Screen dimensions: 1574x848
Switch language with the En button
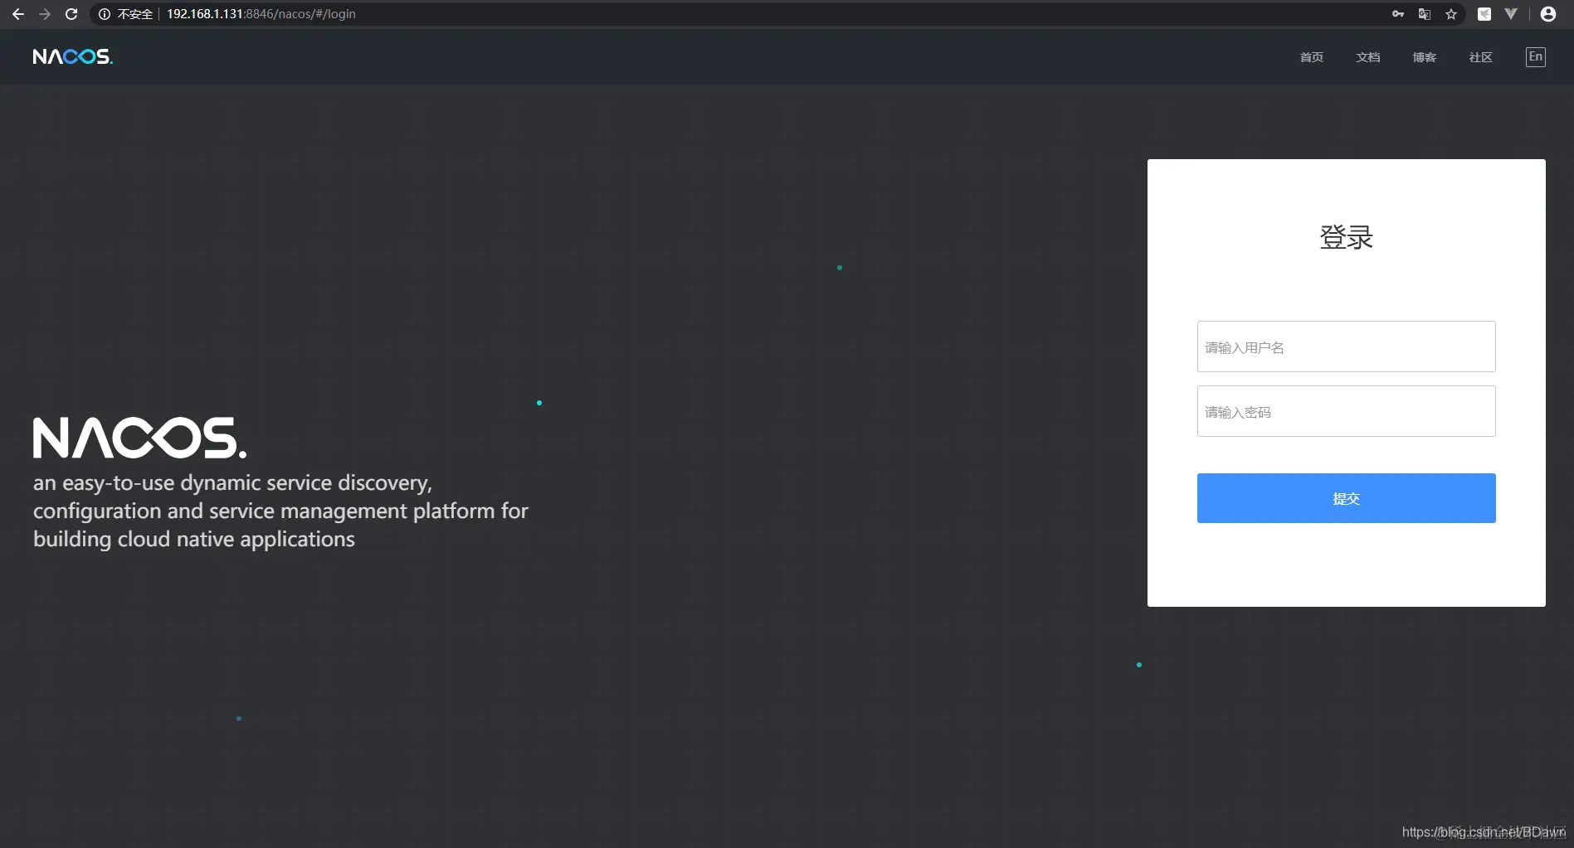point(1536,57)
